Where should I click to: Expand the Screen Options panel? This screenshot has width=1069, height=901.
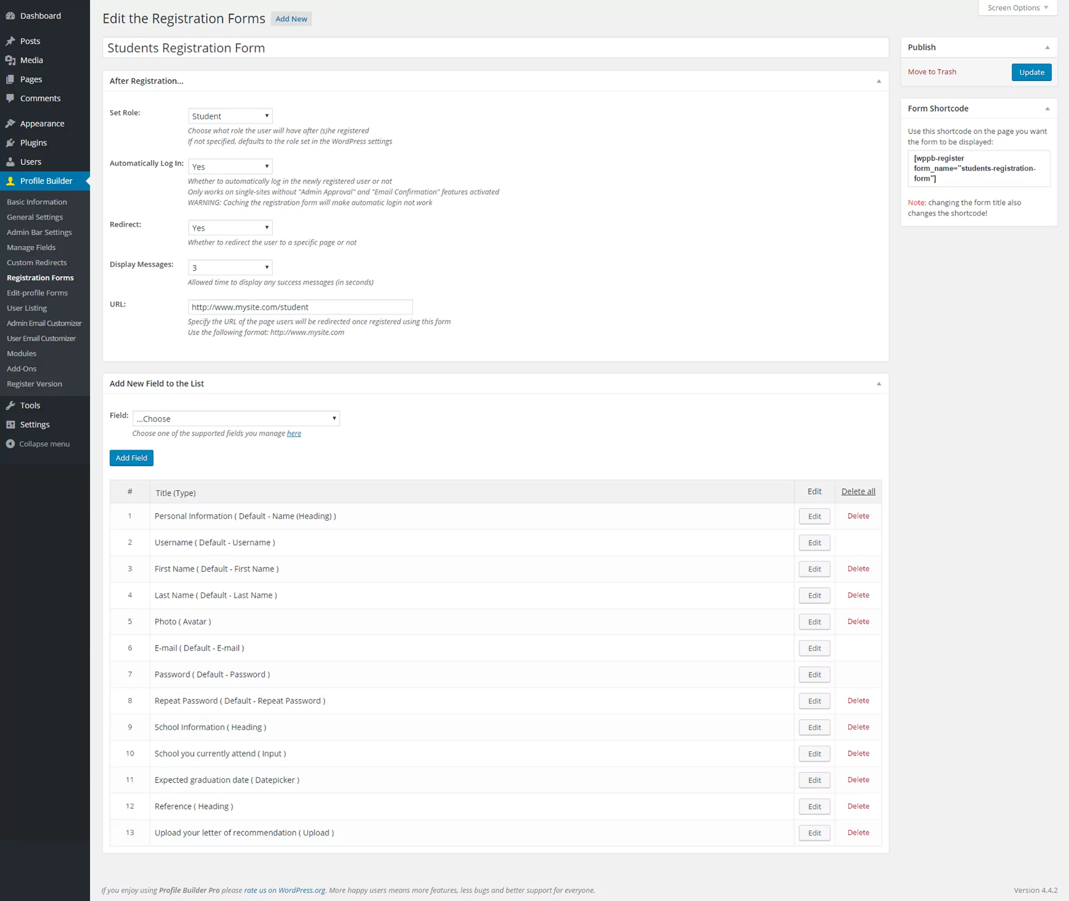click(1018, 8)
